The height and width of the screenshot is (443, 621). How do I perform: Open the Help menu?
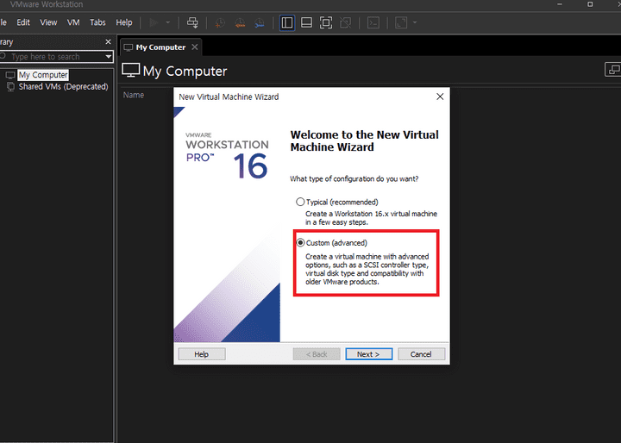[124, 22]
